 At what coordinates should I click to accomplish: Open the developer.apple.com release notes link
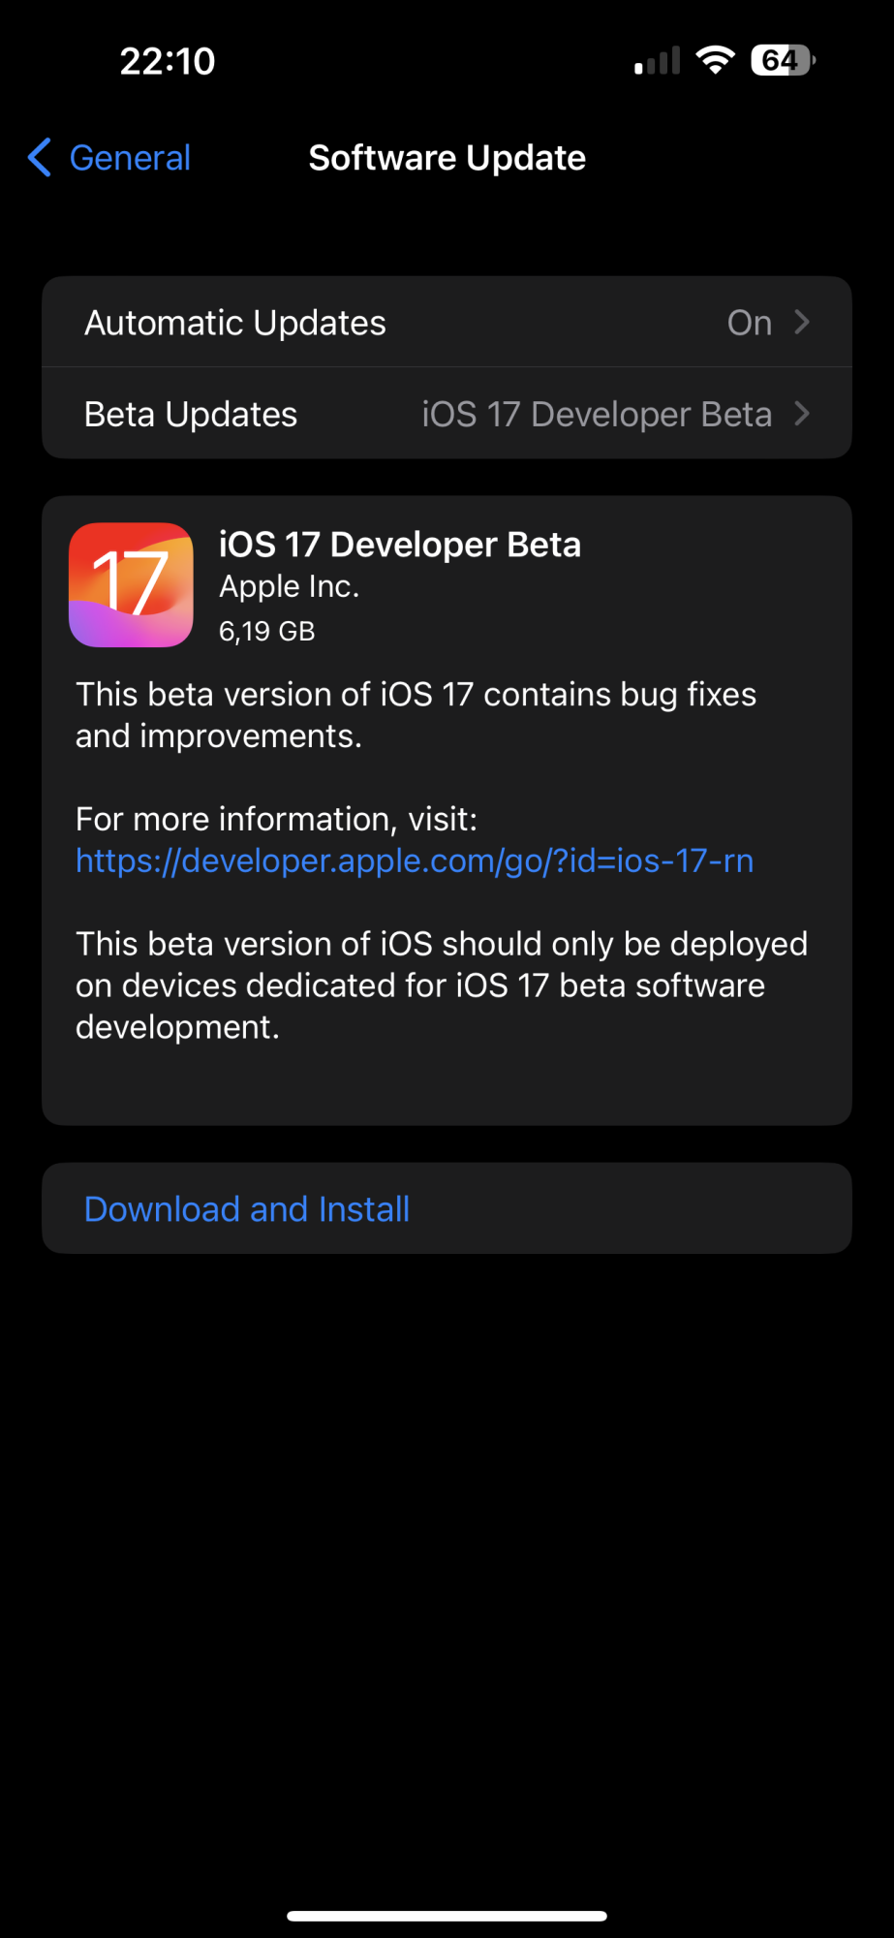click(415, 860)
